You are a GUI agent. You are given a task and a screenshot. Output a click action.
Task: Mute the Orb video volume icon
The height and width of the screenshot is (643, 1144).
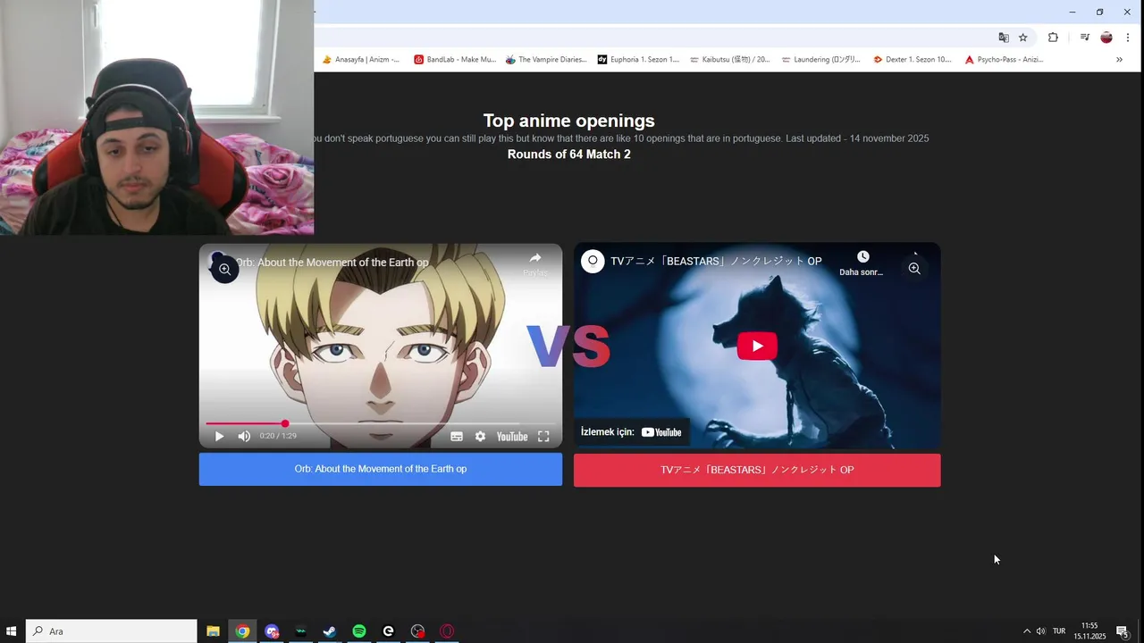pyautogui.click(x=244, y=436)
